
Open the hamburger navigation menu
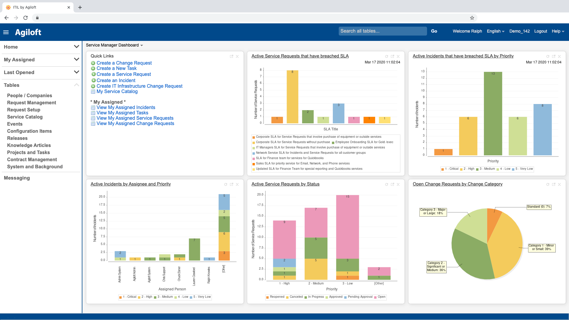pyautogui.click(x=6, y=32)
